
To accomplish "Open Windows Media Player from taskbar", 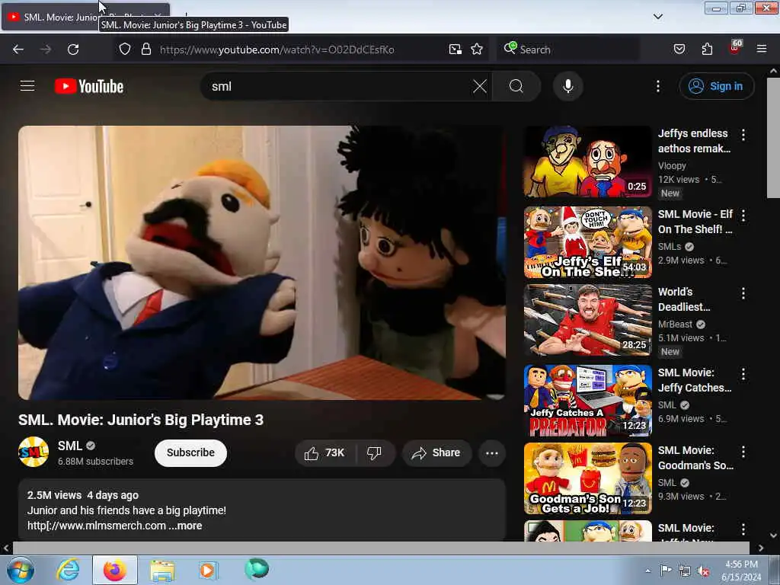I will pyautogui.click(x=208, y=570).
